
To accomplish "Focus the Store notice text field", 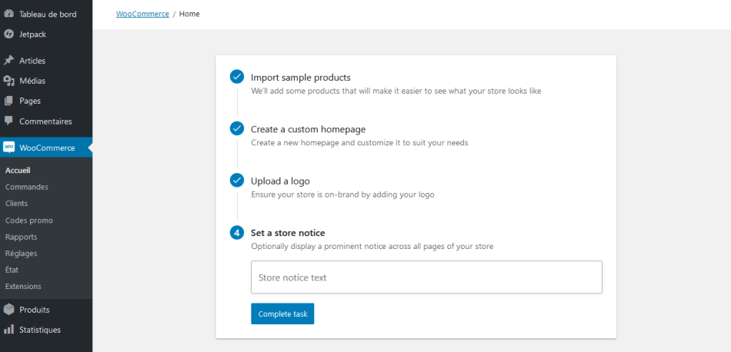I will click(x=426, y=277).
